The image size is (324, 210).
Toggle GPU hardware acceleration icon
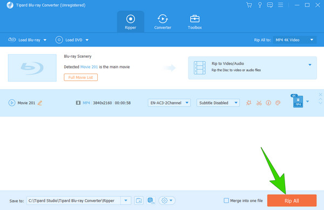tap(151, 200)
